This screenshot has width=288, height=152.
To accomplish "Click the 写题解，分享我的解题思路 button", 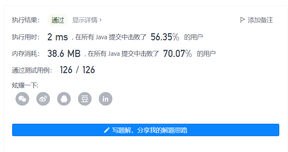I will (x=146, y=130).
